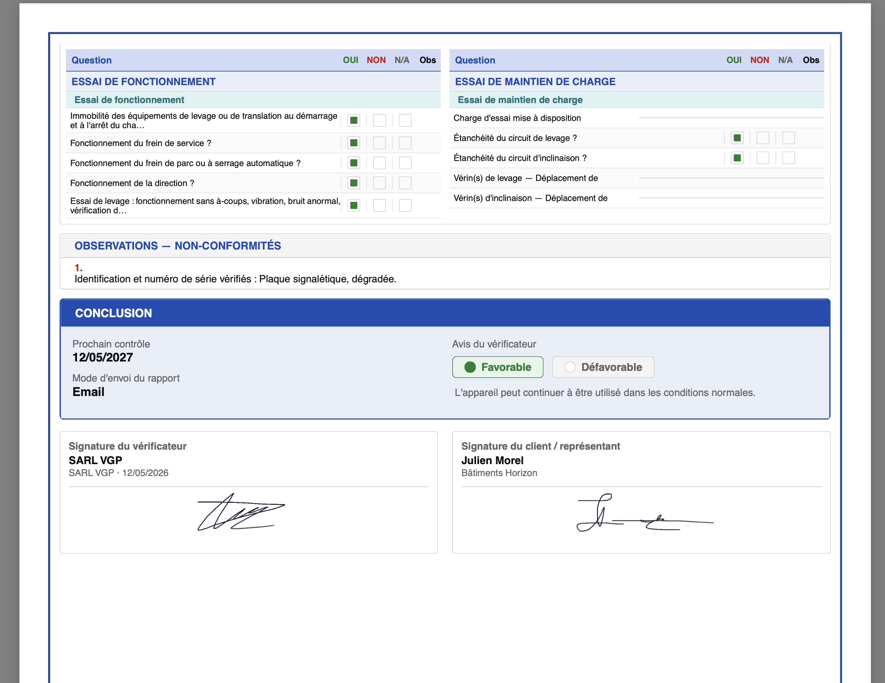Click the Question header of the right table
Image resolution: width=885 pixels, height=683 pixels.
(475, 60)
